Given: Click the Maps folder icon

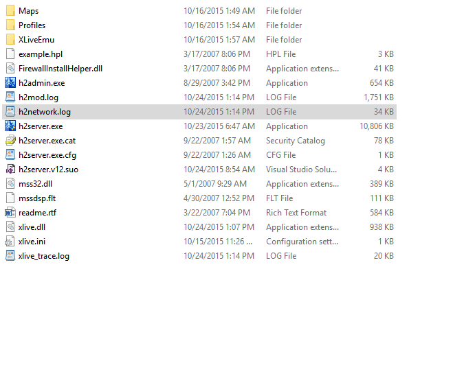Looking at the screenshot, I should 10,11.
